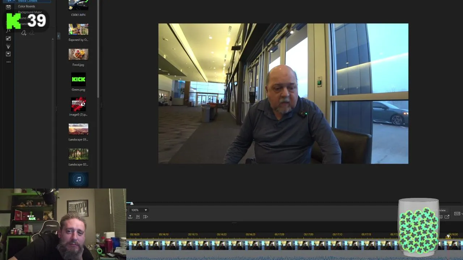Click the delete tag icon
Image resolution: width=463 pixels, height=260 pixels.
tap(31, 33)
